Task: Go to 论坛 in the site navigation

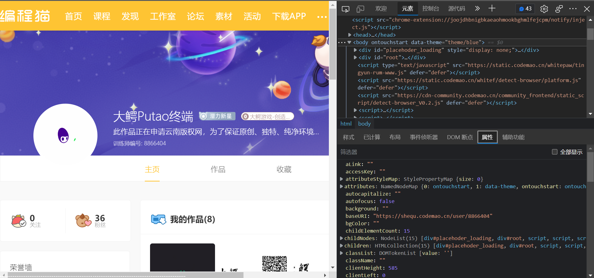Action: click(196, 16)
